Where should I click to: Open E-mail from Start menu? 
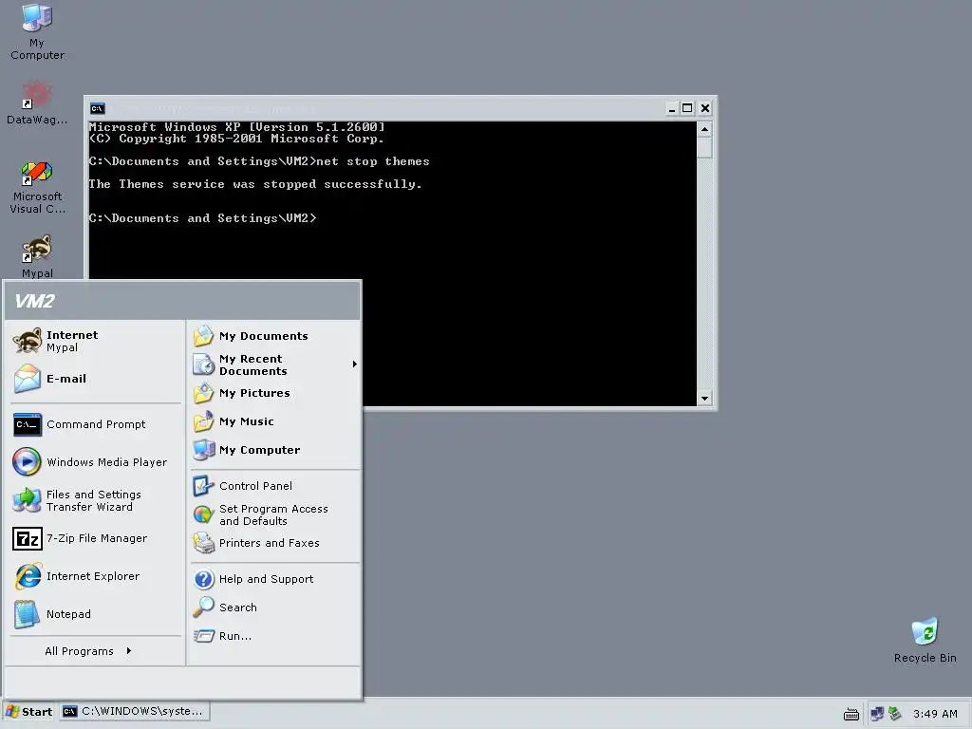click(96, 379)
